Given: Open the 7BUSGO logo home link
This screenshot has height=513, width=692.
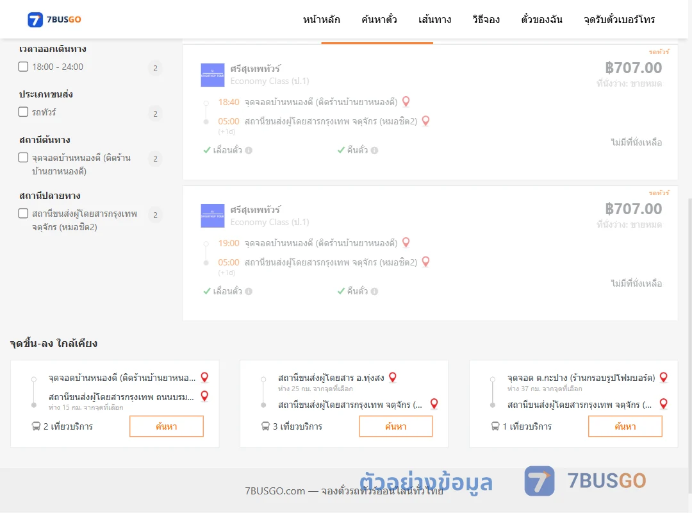Looking at the screenshot, I should point(54,19).
